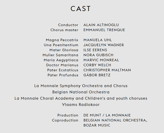Open Marvic Monreal's name
Screen dimensions: 164x133
101,60
